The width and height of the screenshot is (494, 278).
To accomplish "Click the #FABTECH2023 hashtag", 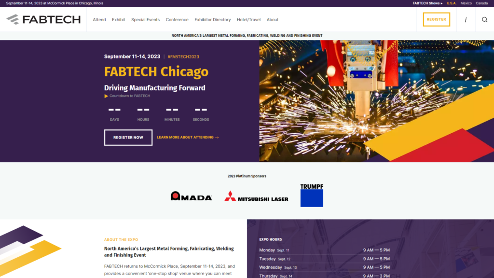I will pyautogui.click(x=183, y=57).
